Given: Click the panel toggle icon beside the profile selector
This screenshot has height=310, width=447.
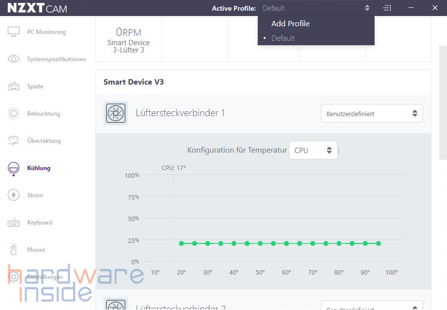Looking at the screenshot, I should click(387, 8).
